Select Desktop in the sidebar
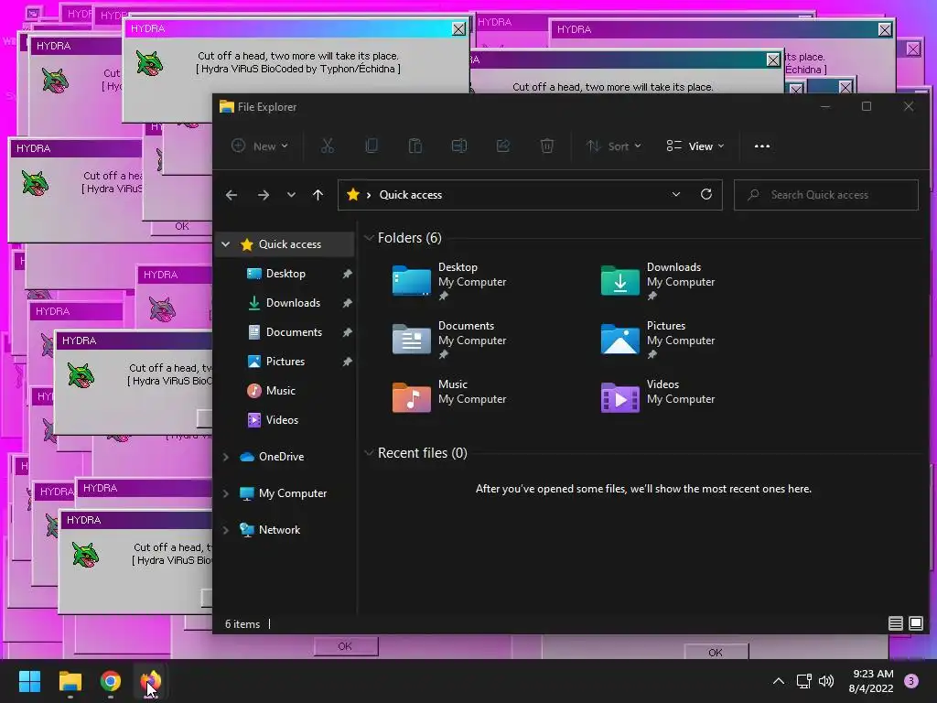Screen dimensions: 937x703 pyautogui.click(x=285, y=273)
